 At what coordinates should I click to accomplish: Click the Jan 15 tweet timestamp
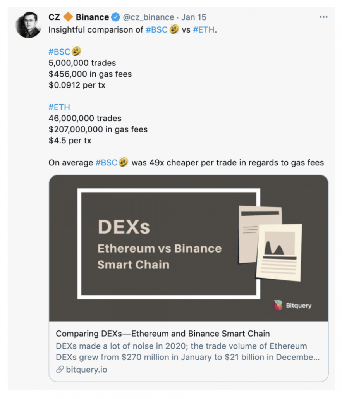tap(194, 17)
